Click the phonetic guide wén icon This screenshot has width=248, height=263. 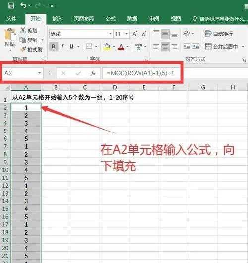click(x=139, y=46)
